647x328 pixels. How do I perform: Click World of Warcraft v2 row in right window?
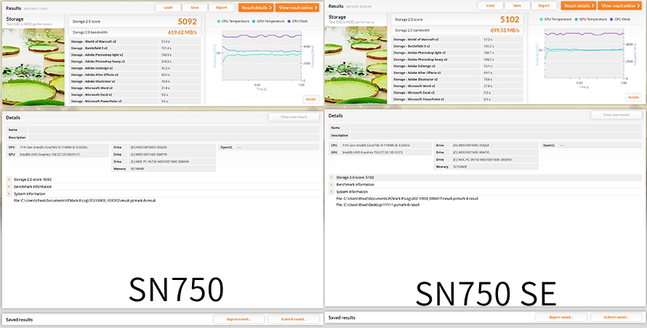[457, 39]
